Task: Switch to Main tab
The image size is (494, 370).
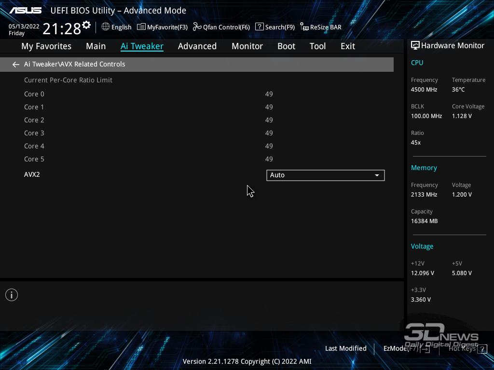Action: 96,46
